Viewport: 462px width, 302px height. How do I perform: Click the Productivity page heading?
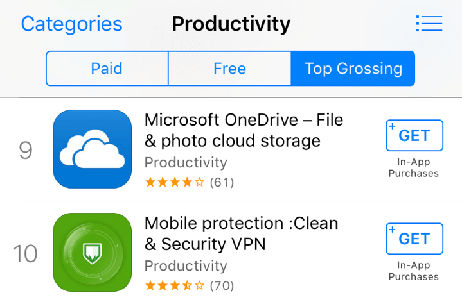pos(231,24)
